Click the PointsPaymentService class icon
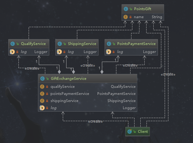193x143 pixels. [108, 44]
